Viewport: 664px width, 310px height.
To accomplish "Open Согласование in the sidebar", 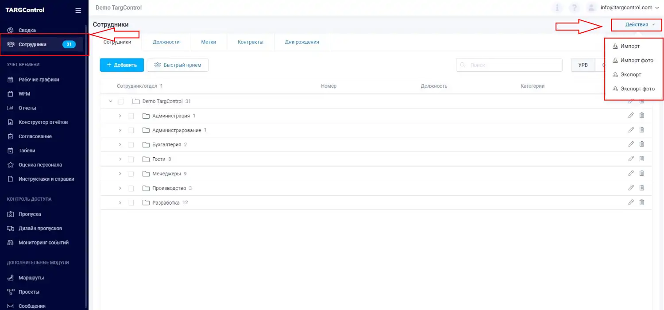I will click(35, 136).
